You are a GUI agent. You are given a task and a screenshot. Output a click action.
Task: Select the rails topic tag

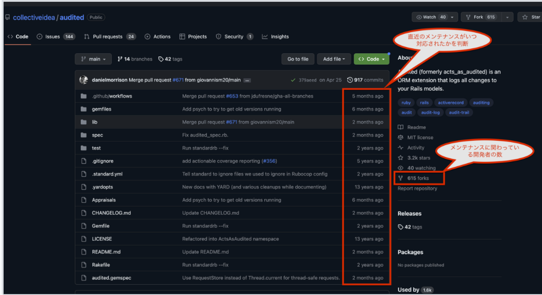click(425, 102)
